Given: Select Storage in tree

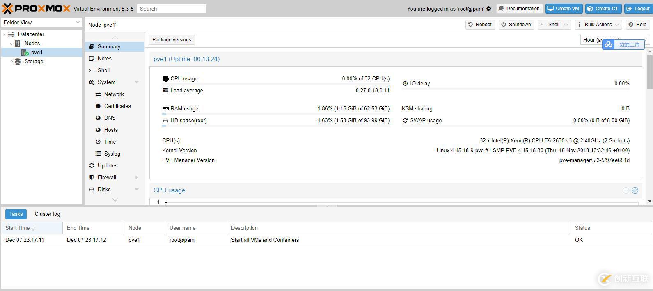Looking at the screenshot, I should [34, 61].
